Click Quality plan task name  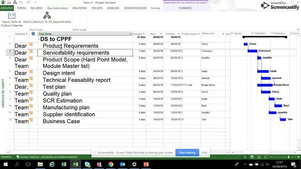(57, 94)
